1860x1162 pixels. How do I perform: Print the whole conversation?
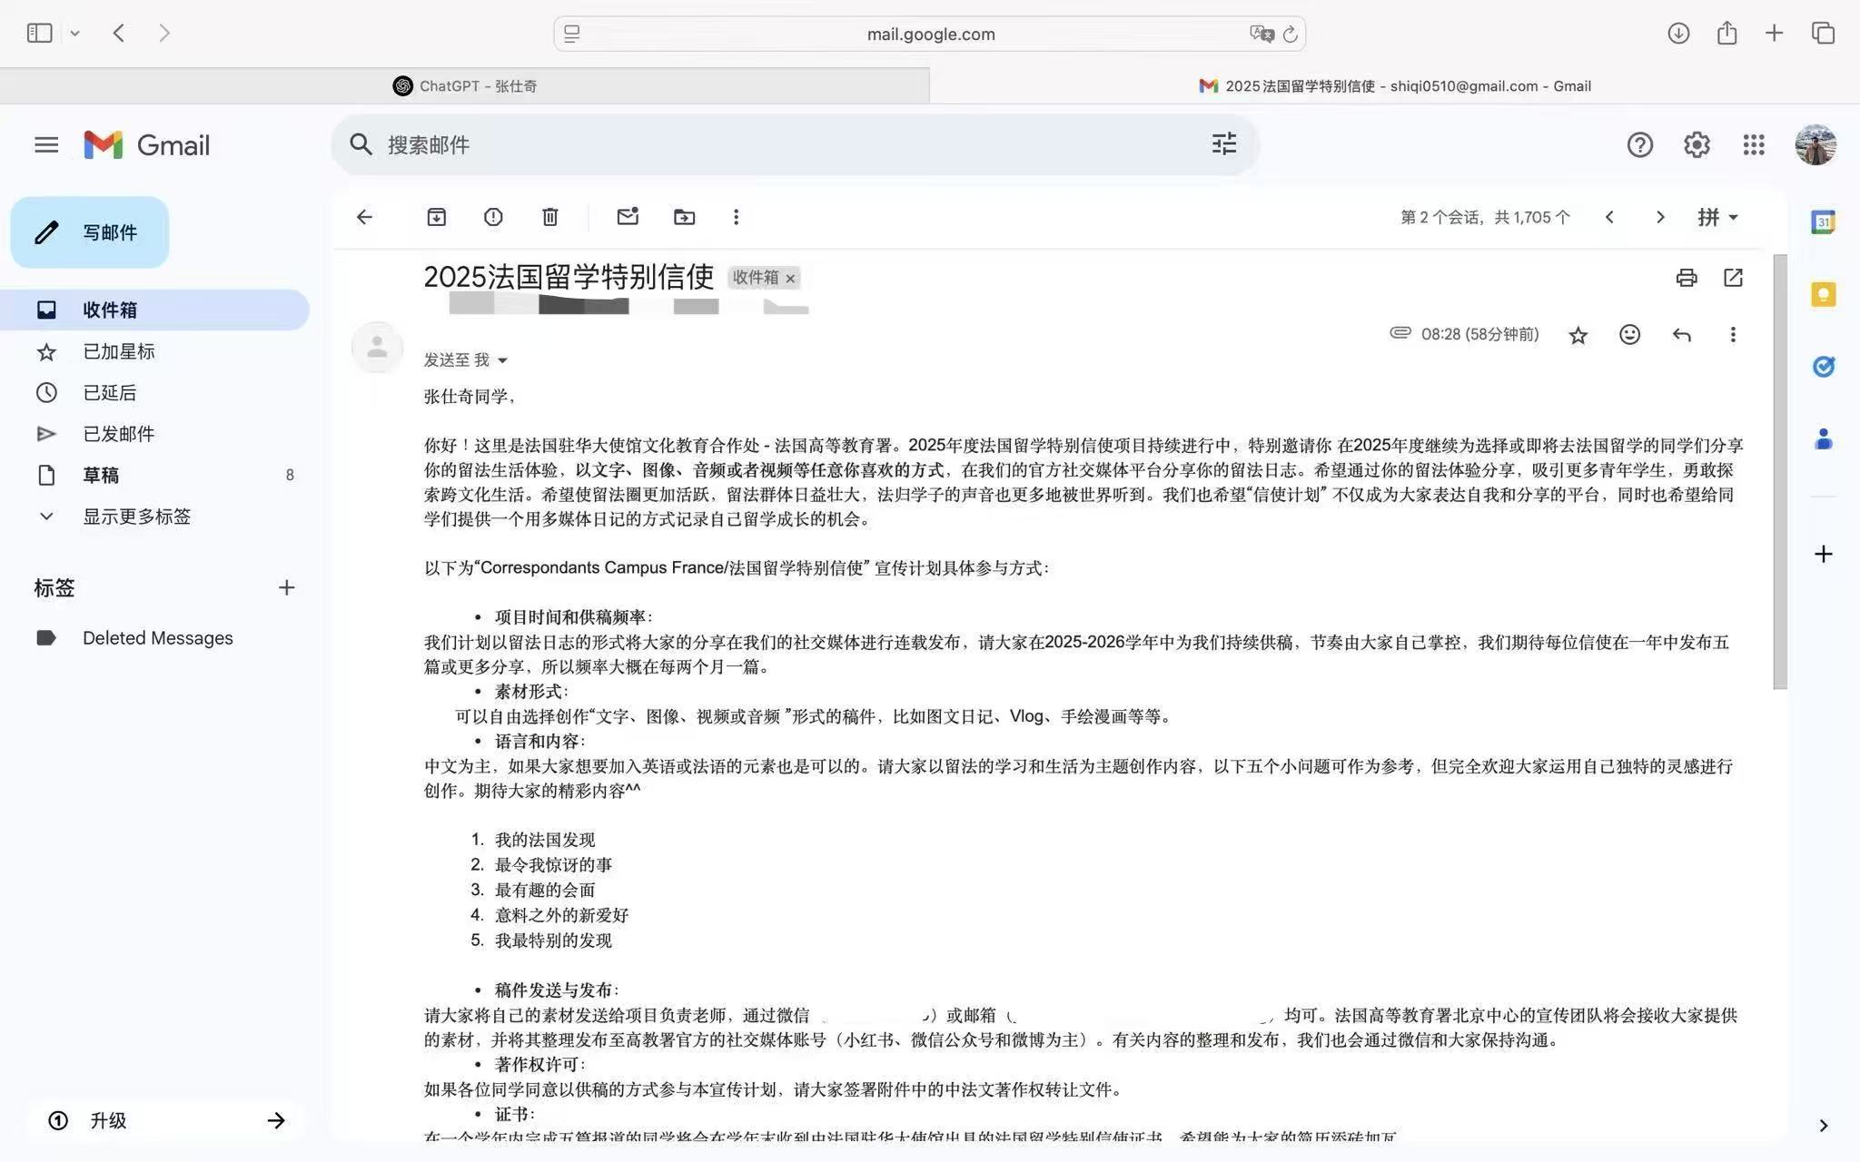pos(1687,278)
